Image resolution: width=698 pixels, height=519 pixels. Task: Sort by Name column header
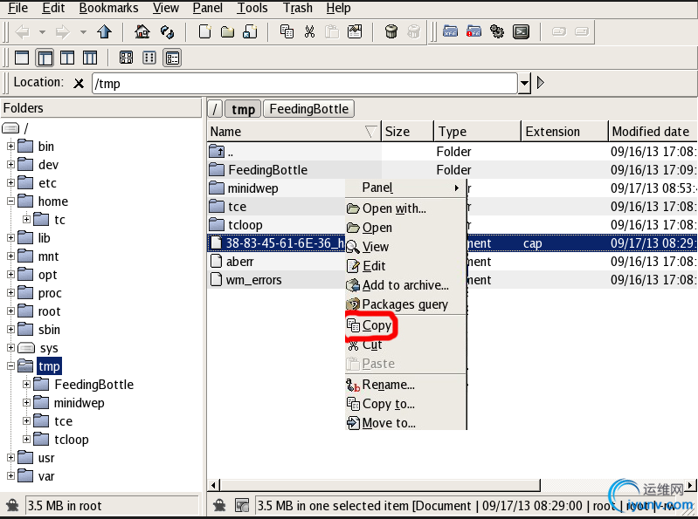tap(294, 132)
